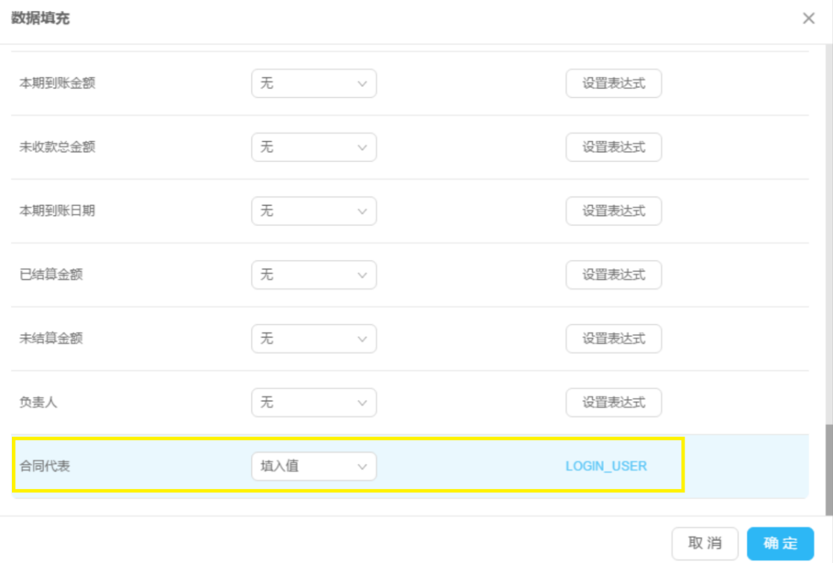Viewport: 833px width, 563px height.
Task: Open the LOGIN_USER expression link
Action: point(606,467)
